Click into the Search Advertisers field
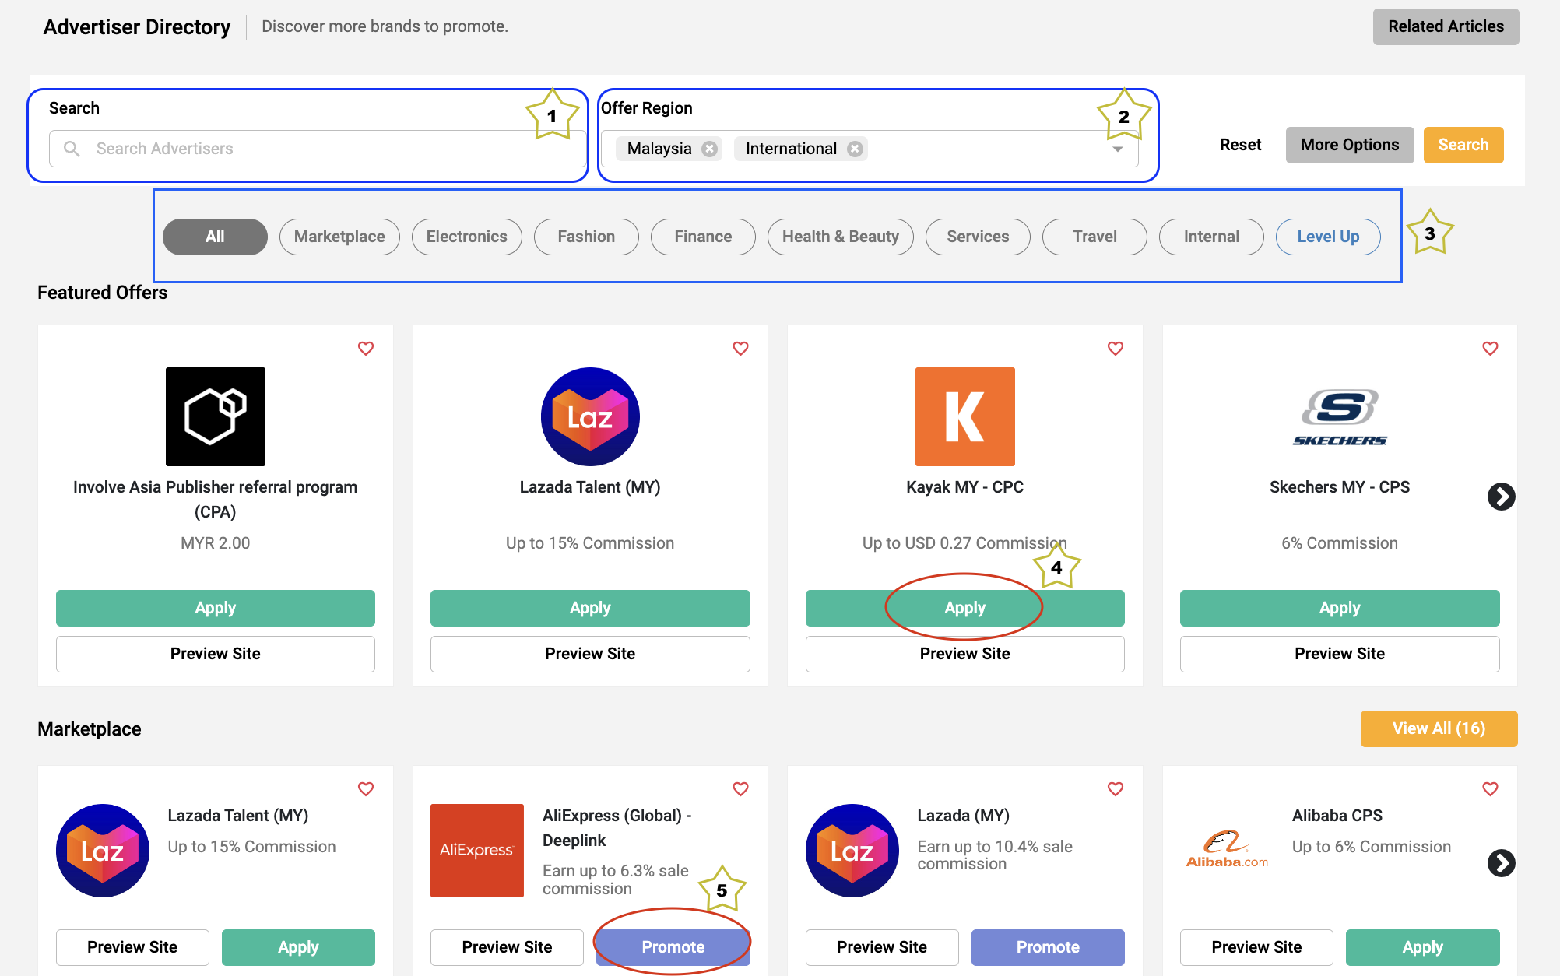The height and width of the screenshot is (976, 1560). [x=318, y=149]
